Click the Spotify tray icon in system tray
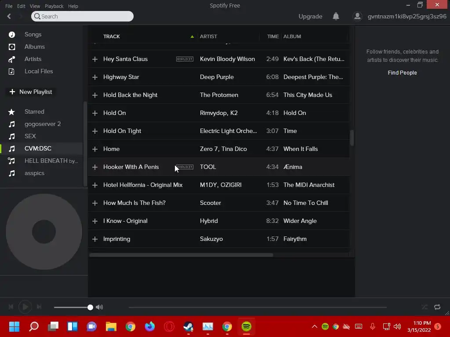The image size is (450, 337). [325, 326]
